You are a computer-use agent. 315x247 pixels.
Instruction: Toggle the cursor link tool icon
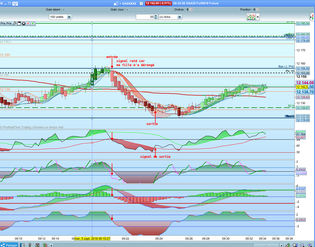pos(30,245)
